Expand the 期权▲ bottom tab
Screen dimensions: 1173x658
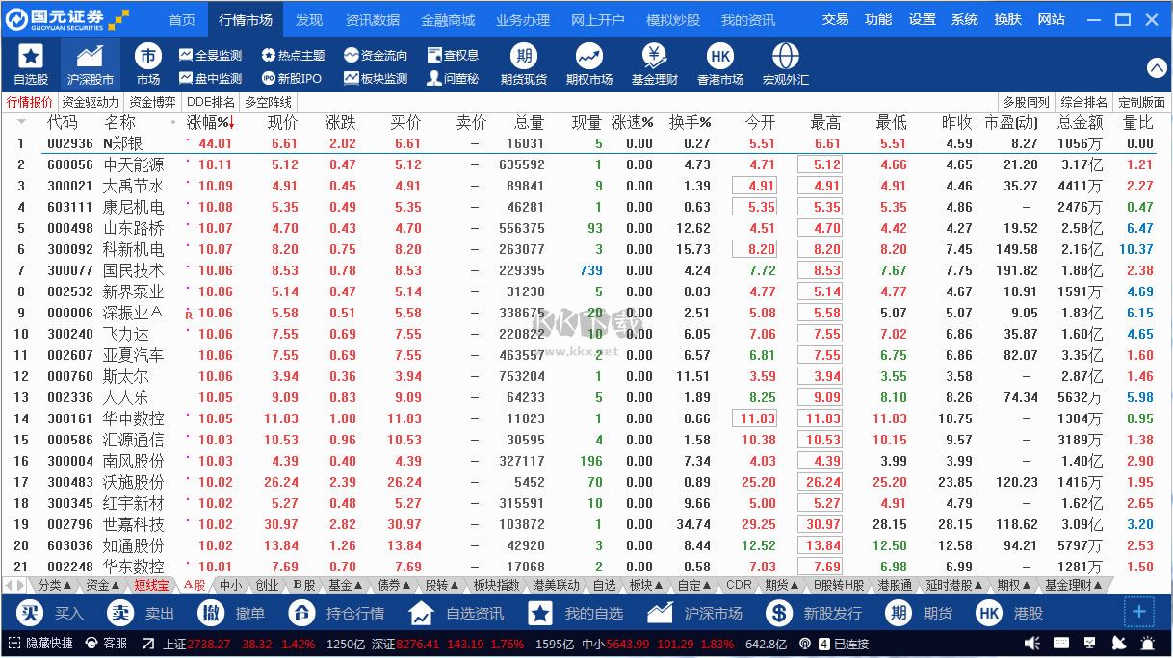1014,585
